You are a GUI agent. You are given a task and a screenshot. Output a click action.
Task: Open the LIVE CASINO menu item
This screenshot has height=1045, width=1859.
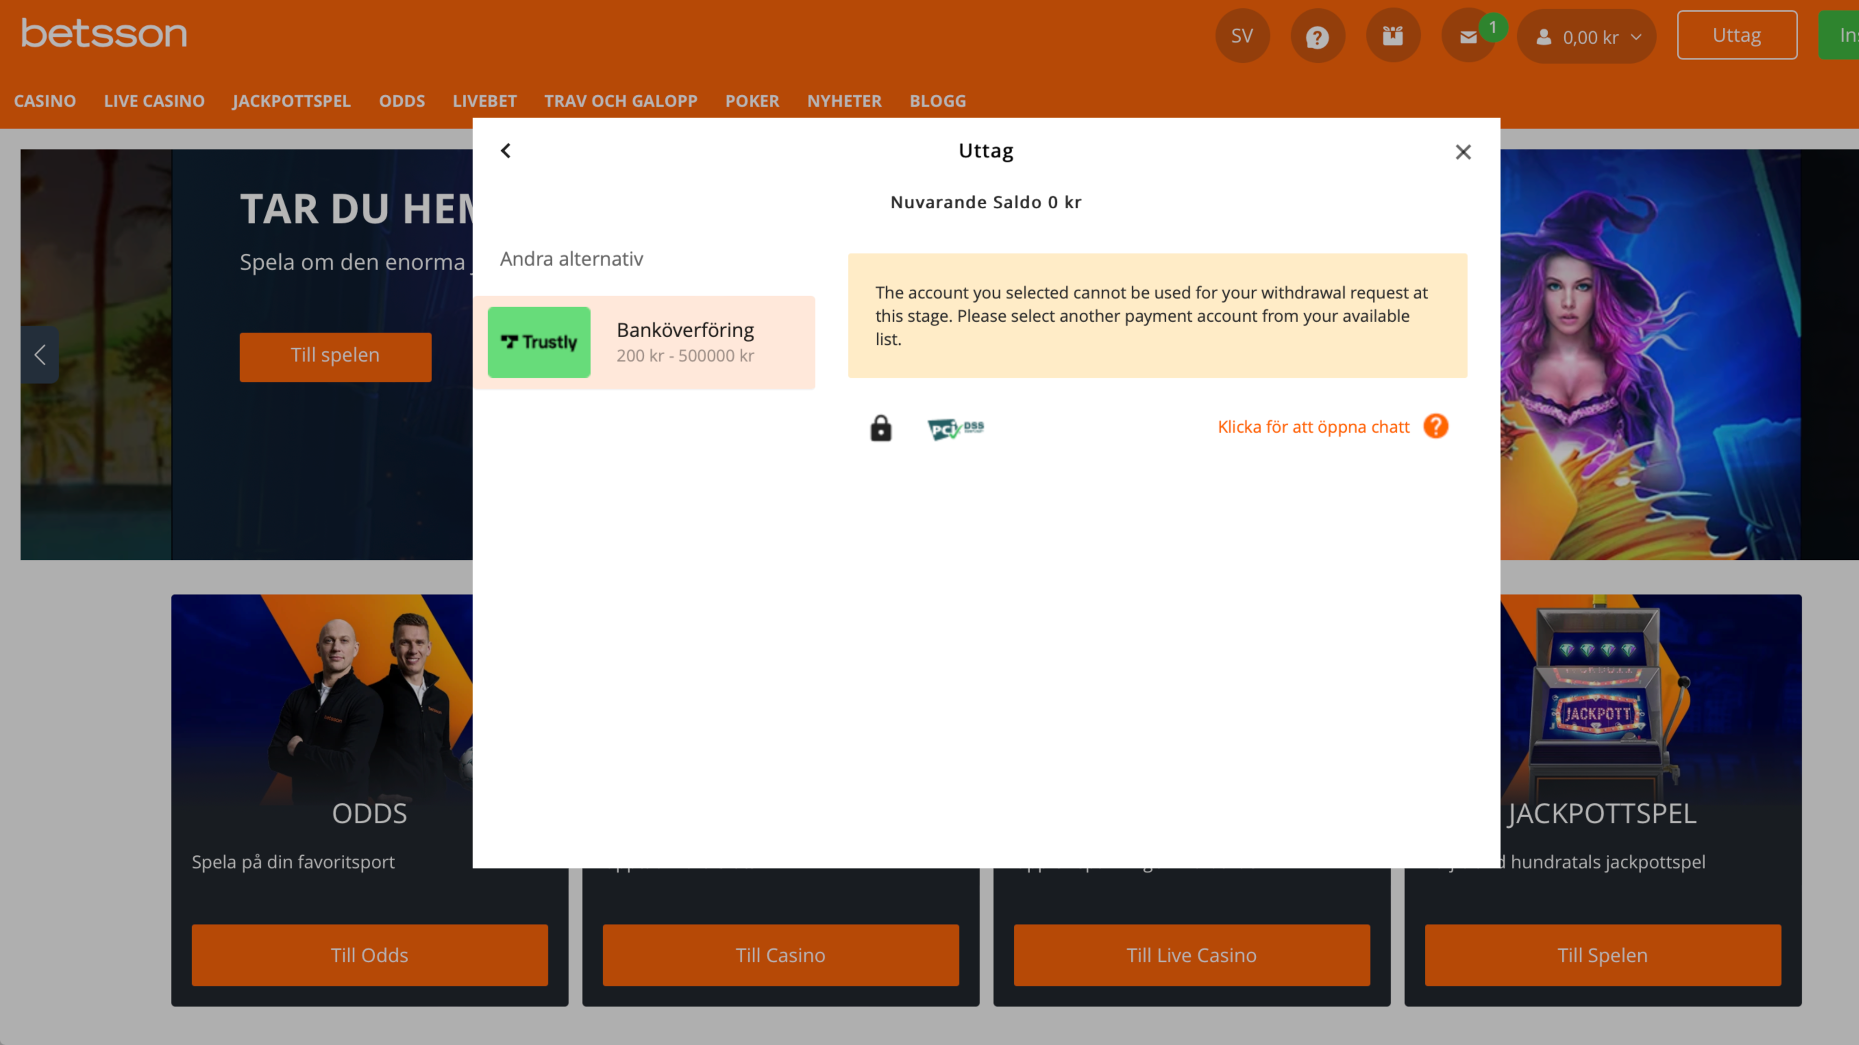(x=154, y=101)
